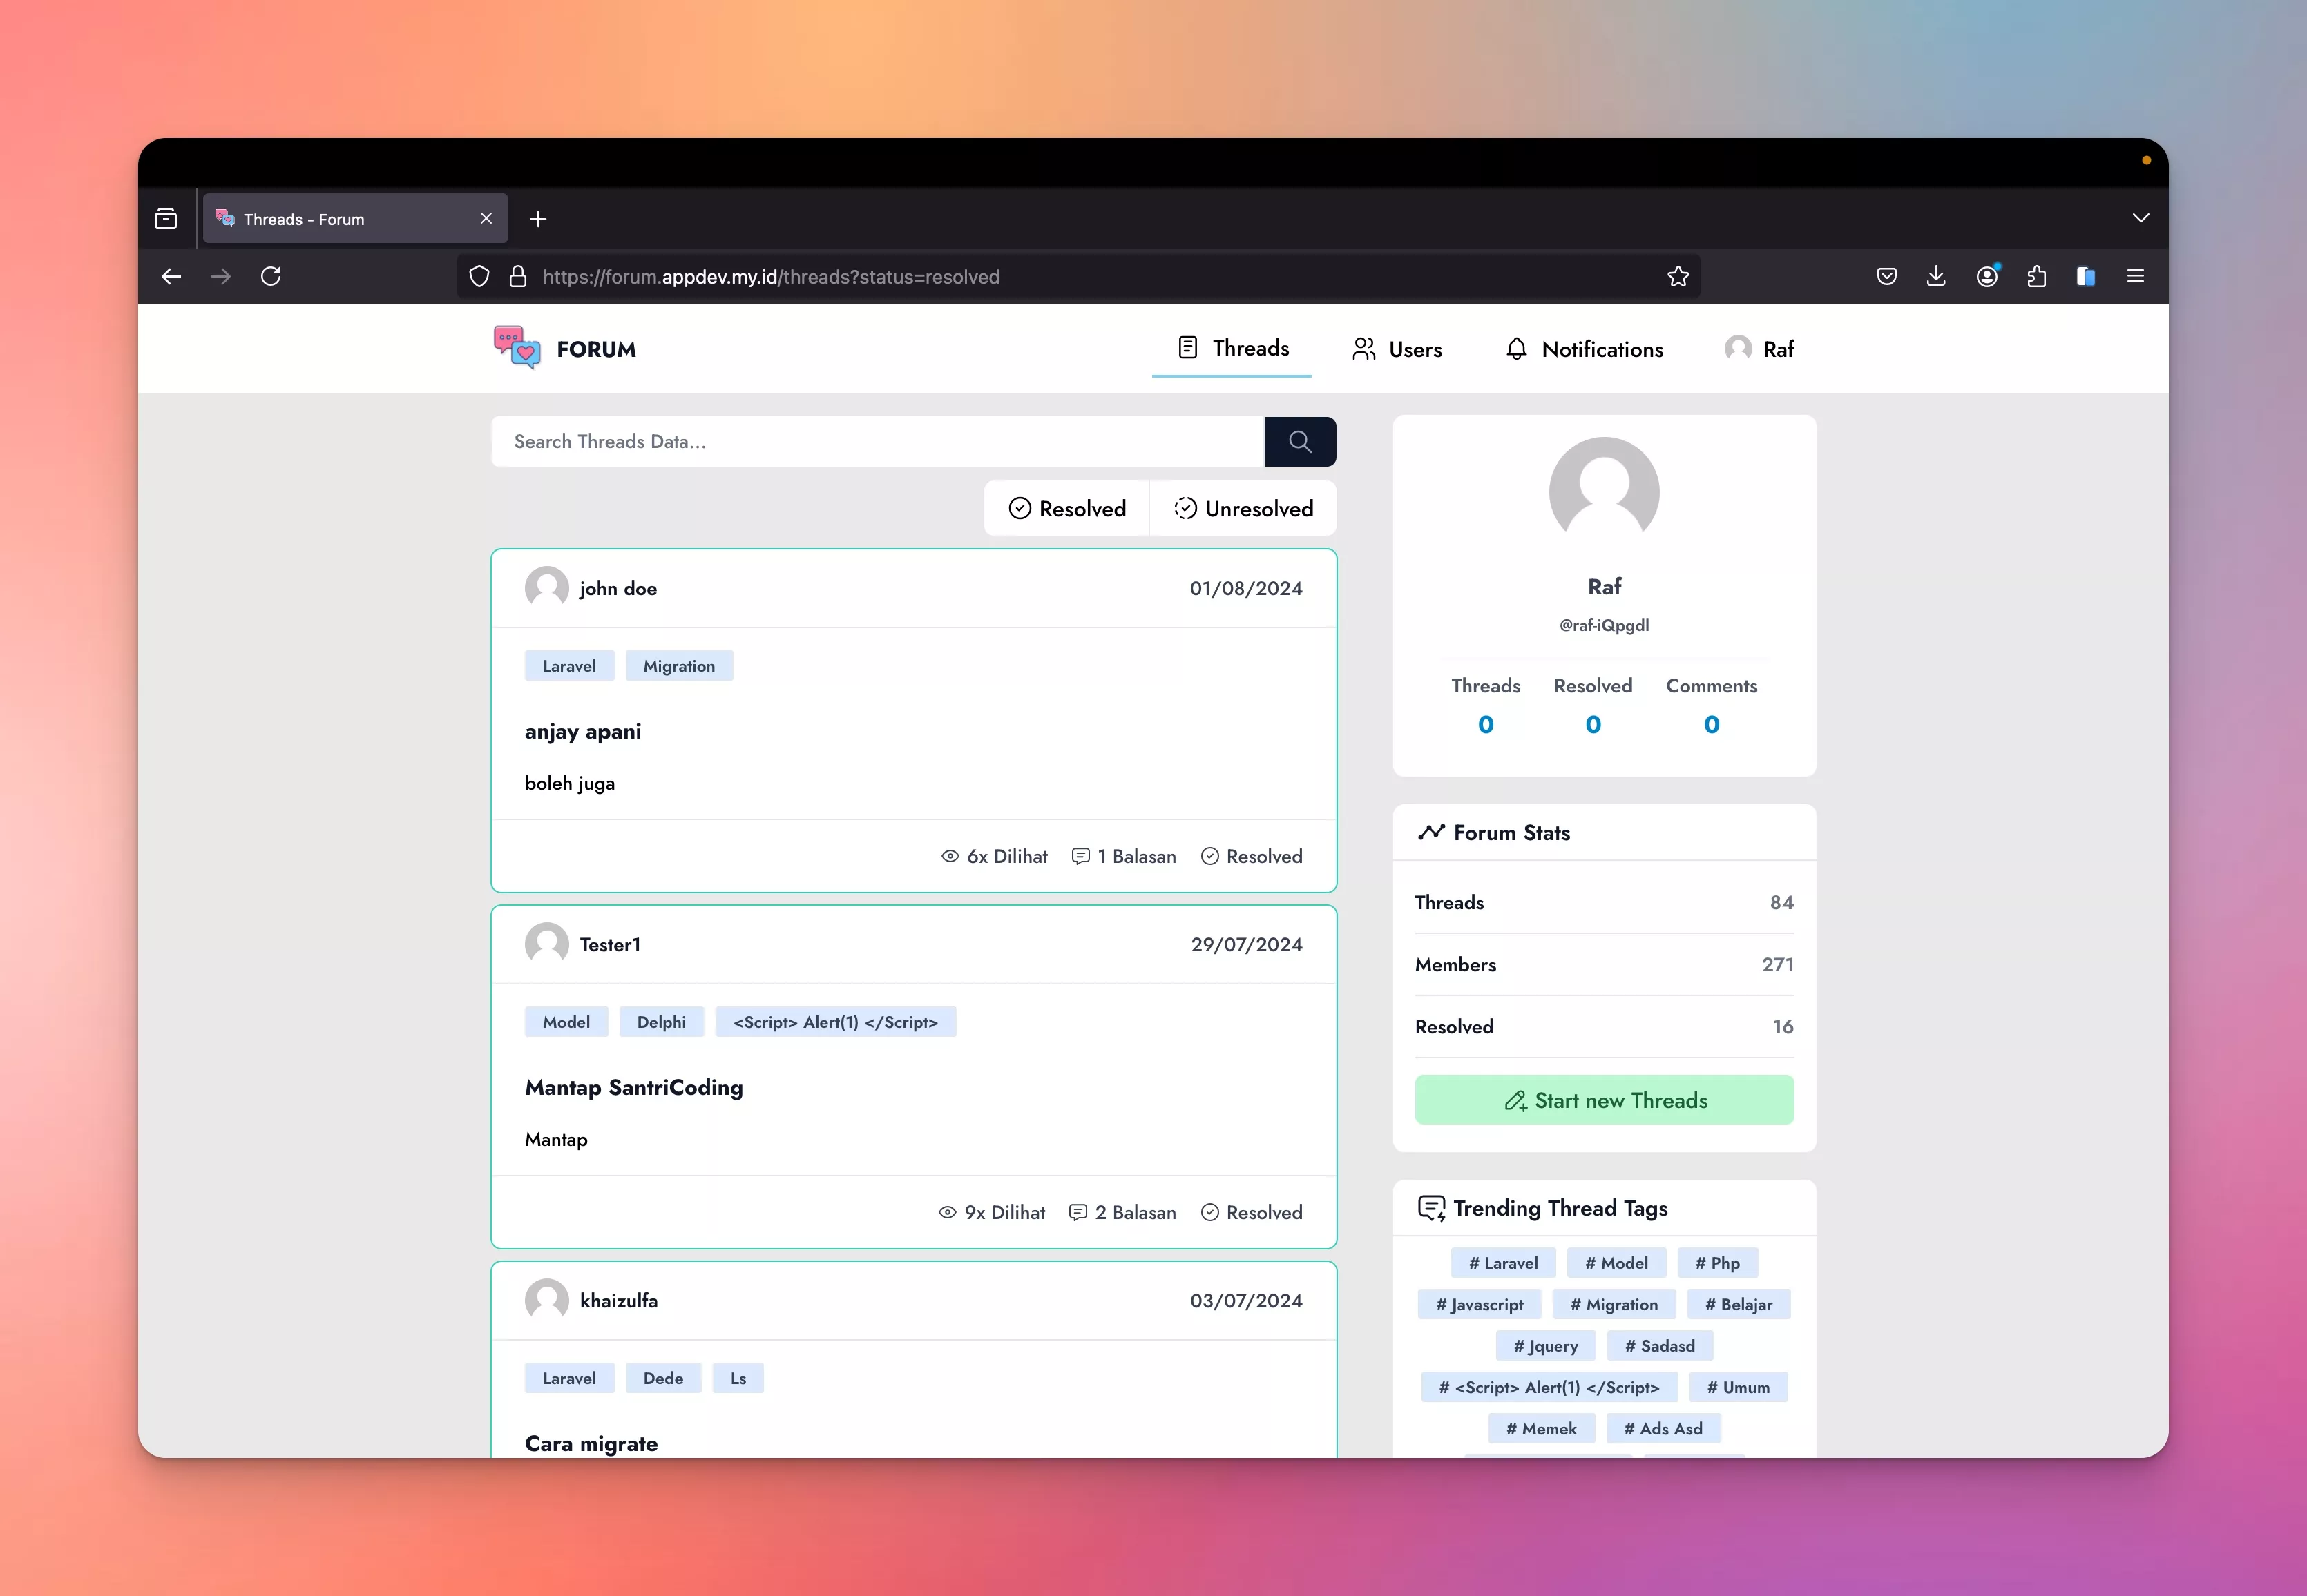The image size is (2307, 1596).
Task: Select trending tag # Memek
Action: 1542,1429
